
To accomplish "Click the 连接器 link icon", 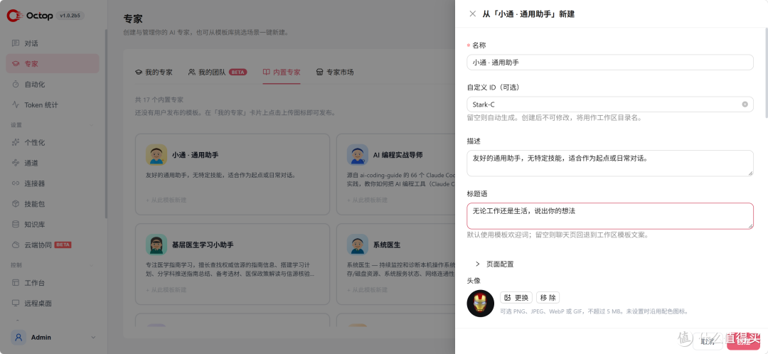I will 16,183.
